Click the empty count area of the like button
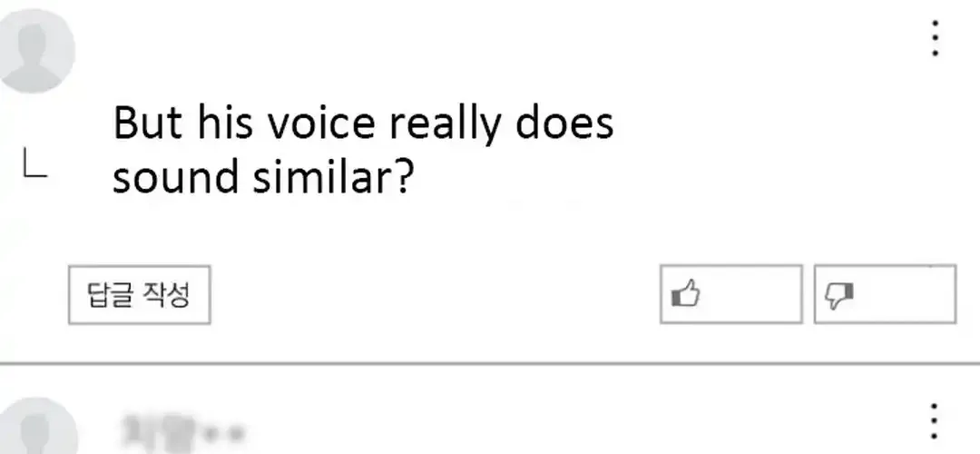Screen dimensions: 980x454 click(x=750, y=294)
